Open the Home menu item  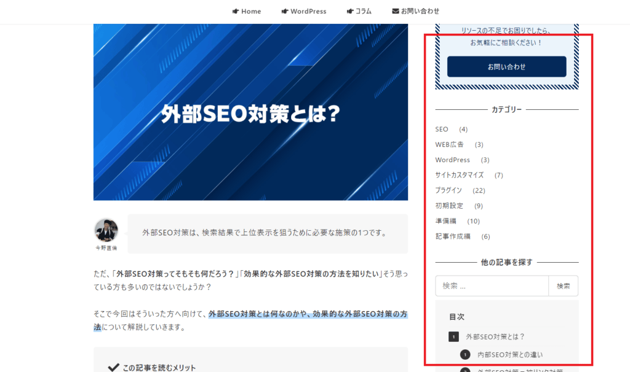pos(247,11)
